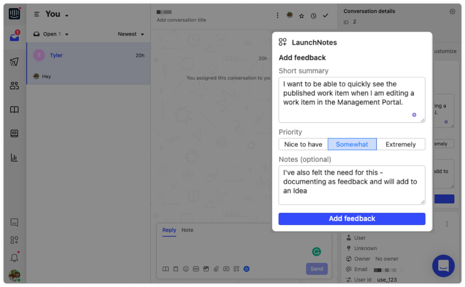
Task: Snooze the conversation with clock icon
Action: tap(314, 16)
